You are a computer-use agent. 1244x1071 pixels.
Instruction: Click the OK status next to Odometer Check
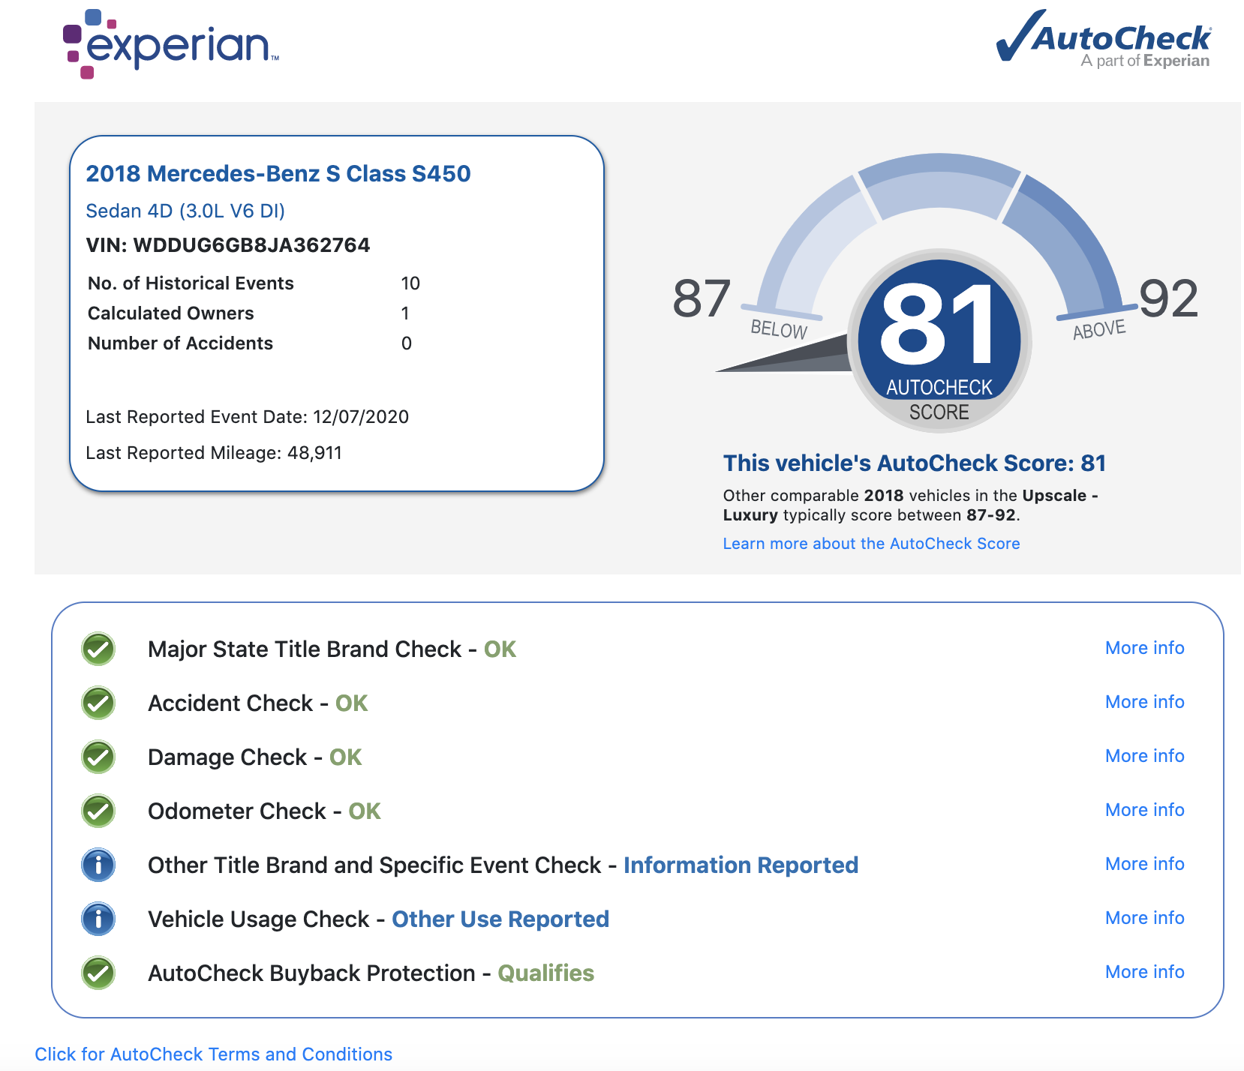coord(365,811)
